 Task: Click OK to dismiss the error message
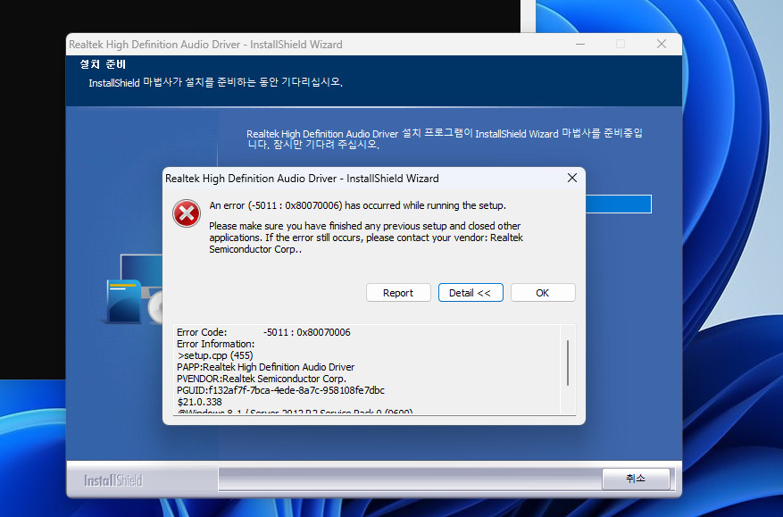(542, 292)
